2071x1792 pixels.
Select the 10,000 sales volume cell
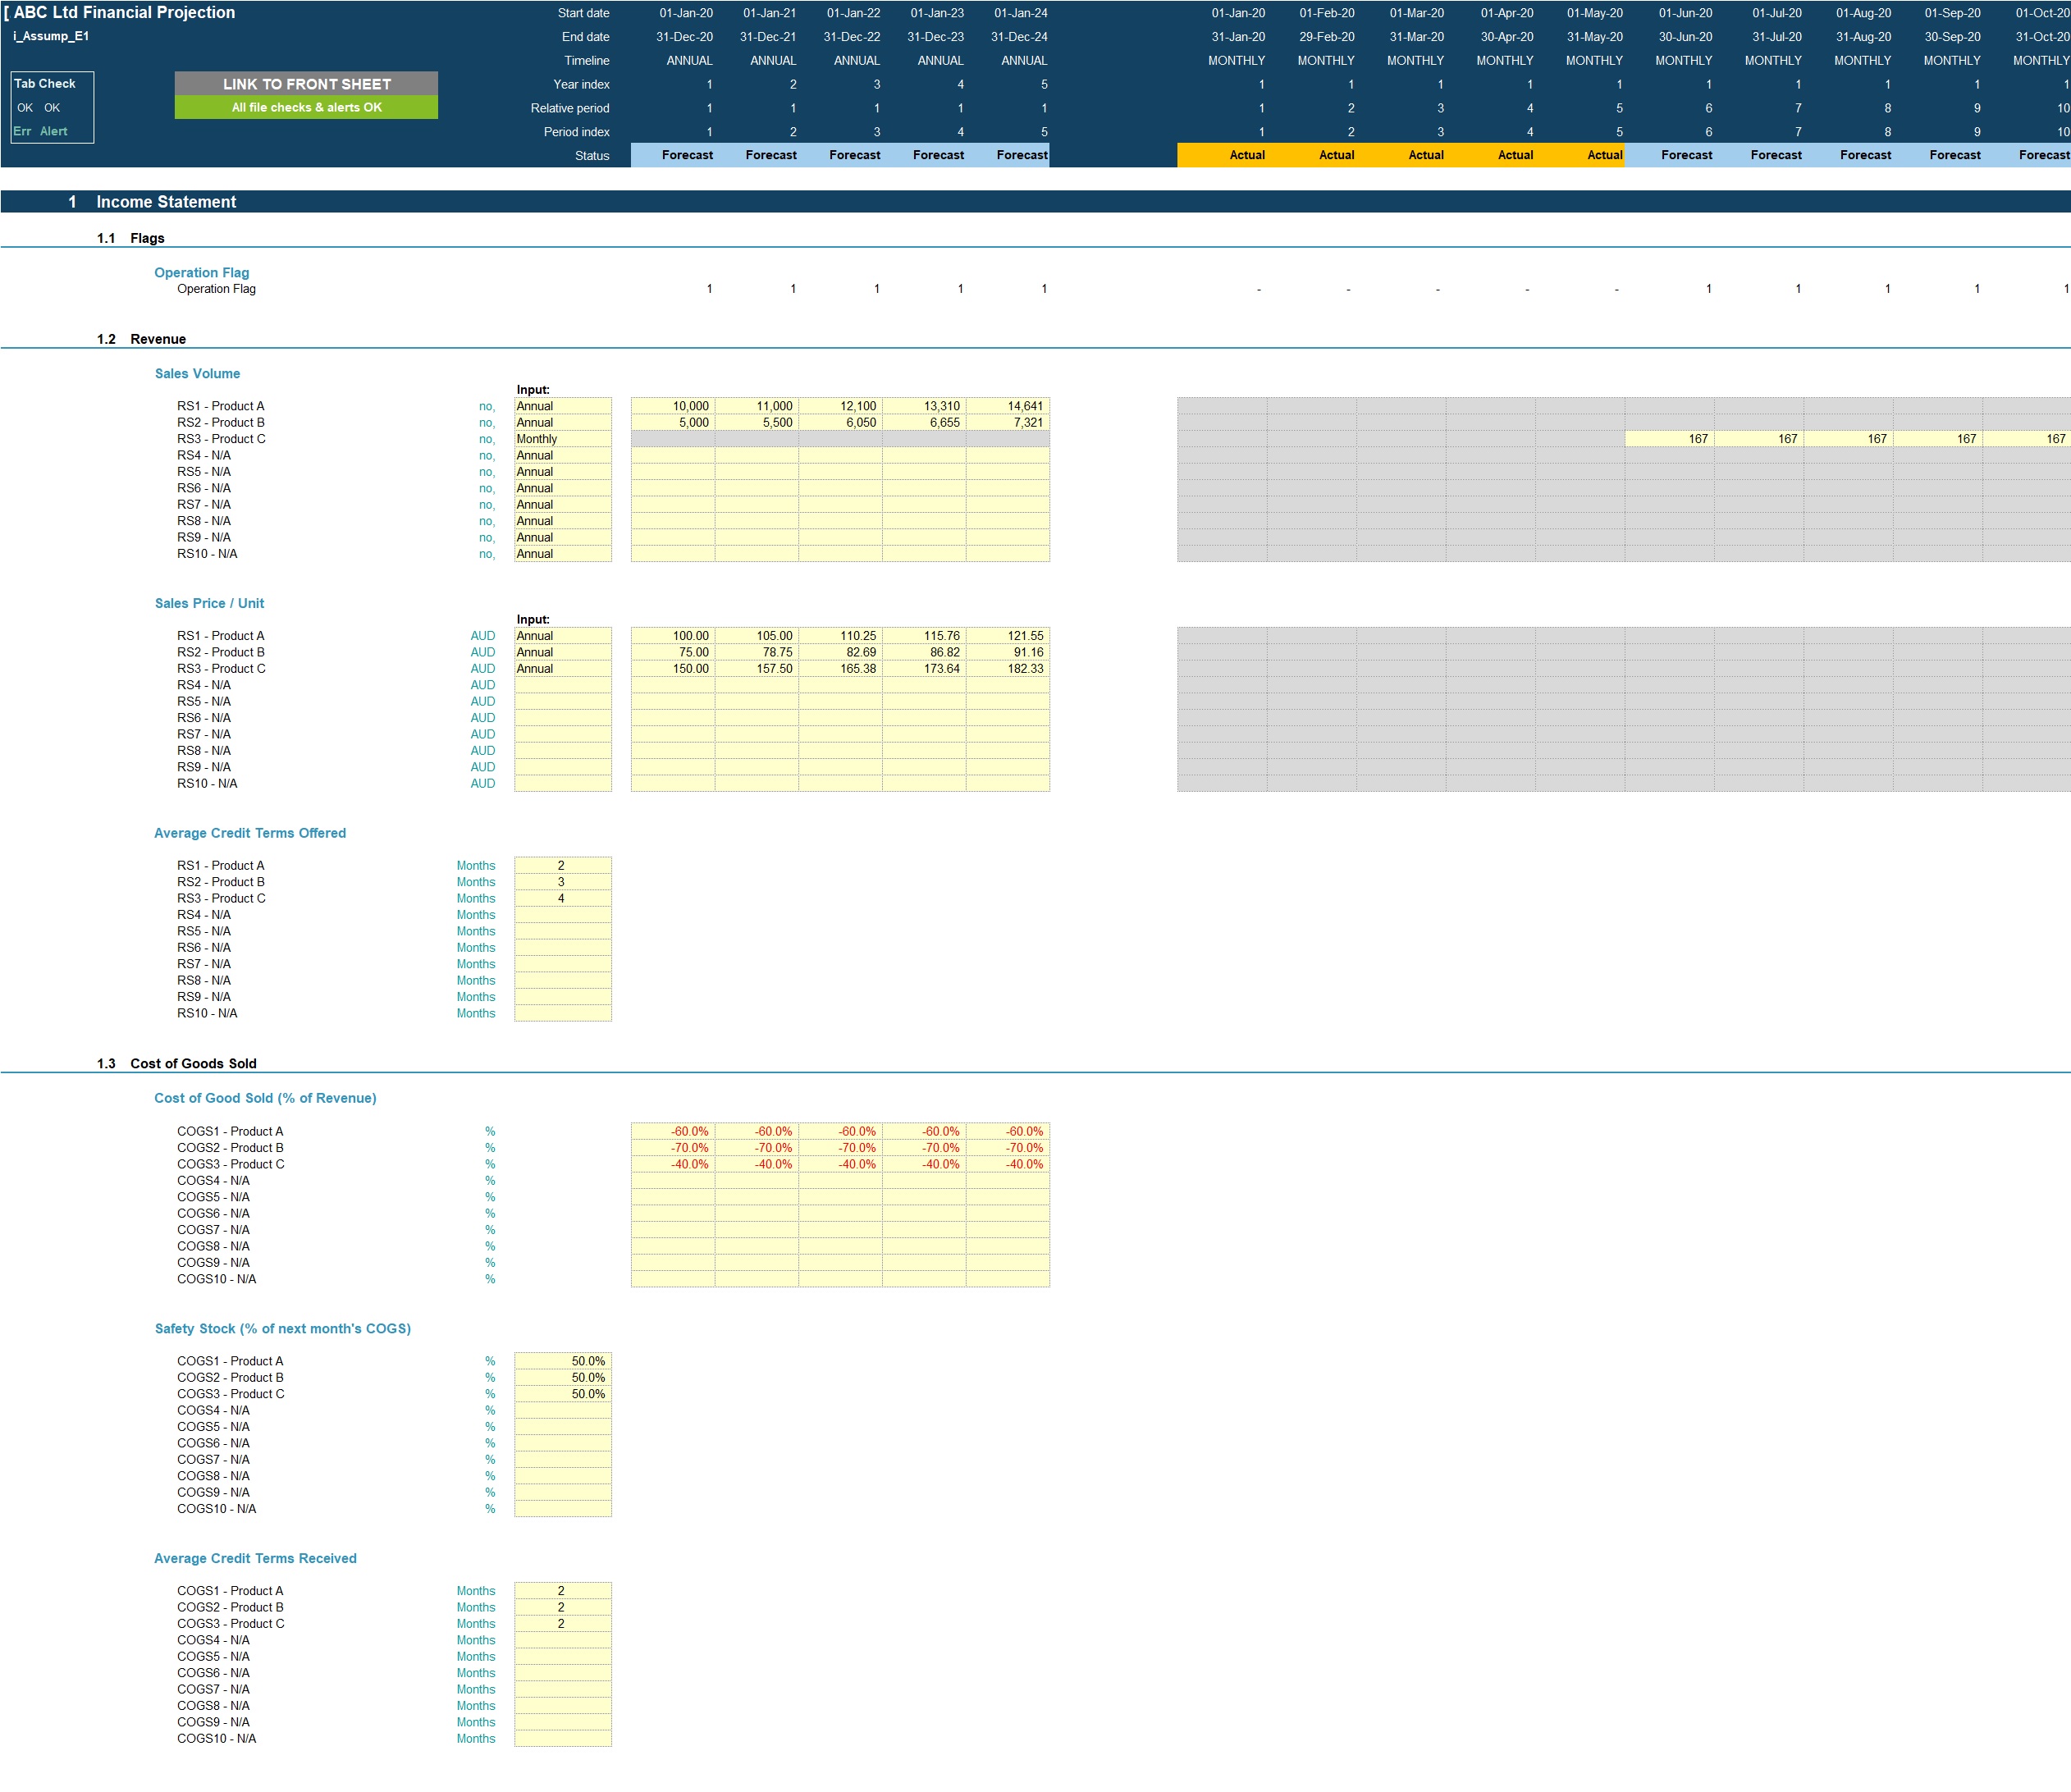click(673, 406)
